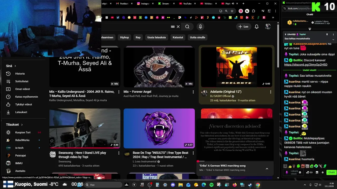Expand the Sinä section chevron
The image size is (337, 189).
[15, 66]
